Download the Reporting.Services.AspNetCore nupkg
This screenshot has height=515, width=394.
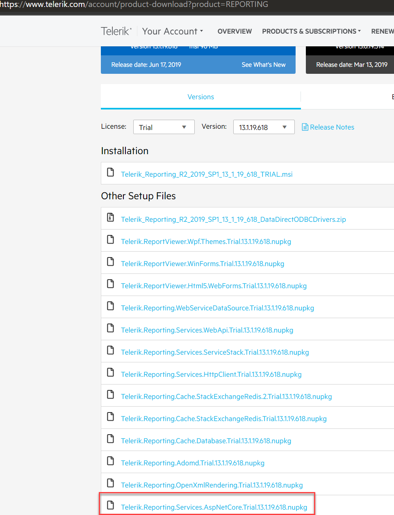tap(214, 507)
